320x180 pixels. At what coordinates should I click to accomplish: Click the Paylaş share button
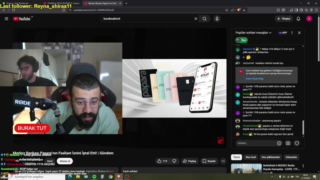pos(190,161)
